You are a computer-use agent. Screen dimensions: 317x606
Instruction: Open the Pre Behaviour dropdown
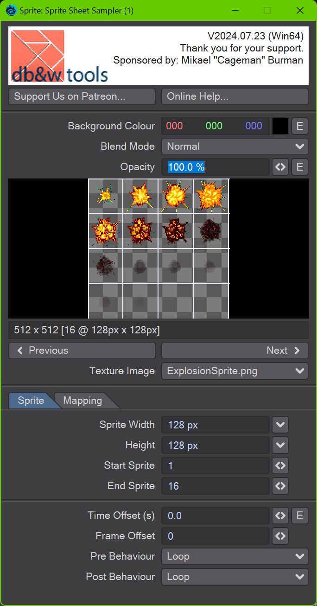point(235,556)
